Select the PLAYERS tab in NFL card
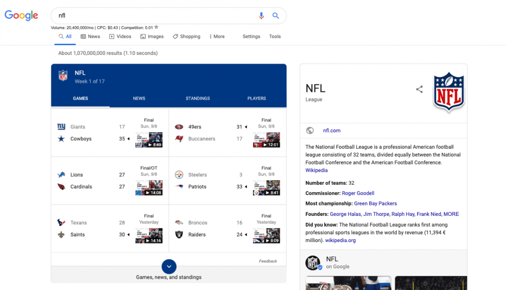 (x=257, y=98)
